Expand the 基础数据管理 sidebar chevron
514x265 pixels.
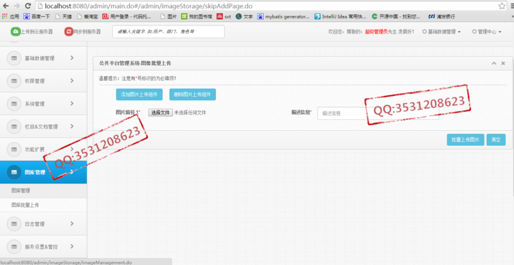point(72,58)
